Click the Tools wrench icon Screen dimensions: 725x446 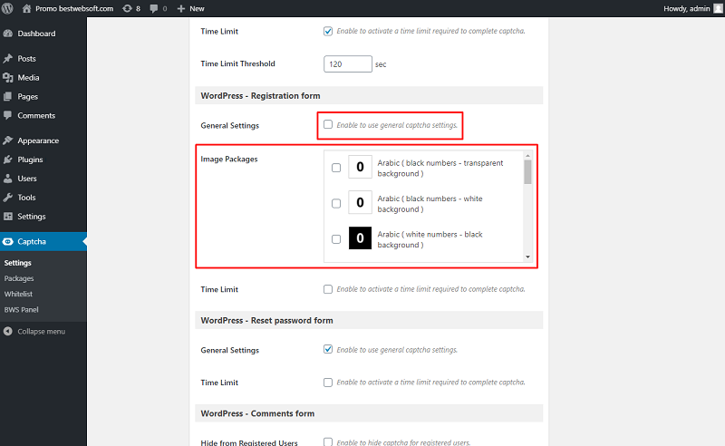(x=8, y=197)
